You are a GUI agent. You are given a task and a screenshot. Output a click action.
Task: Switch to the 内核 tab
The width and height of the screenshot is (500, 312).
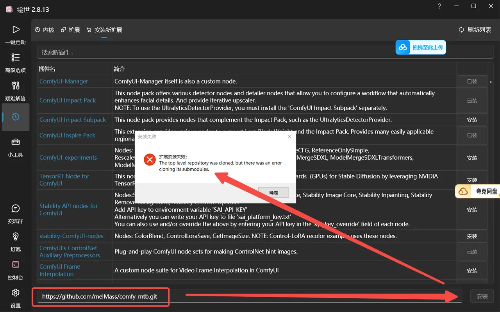click(x=45, y=30)
